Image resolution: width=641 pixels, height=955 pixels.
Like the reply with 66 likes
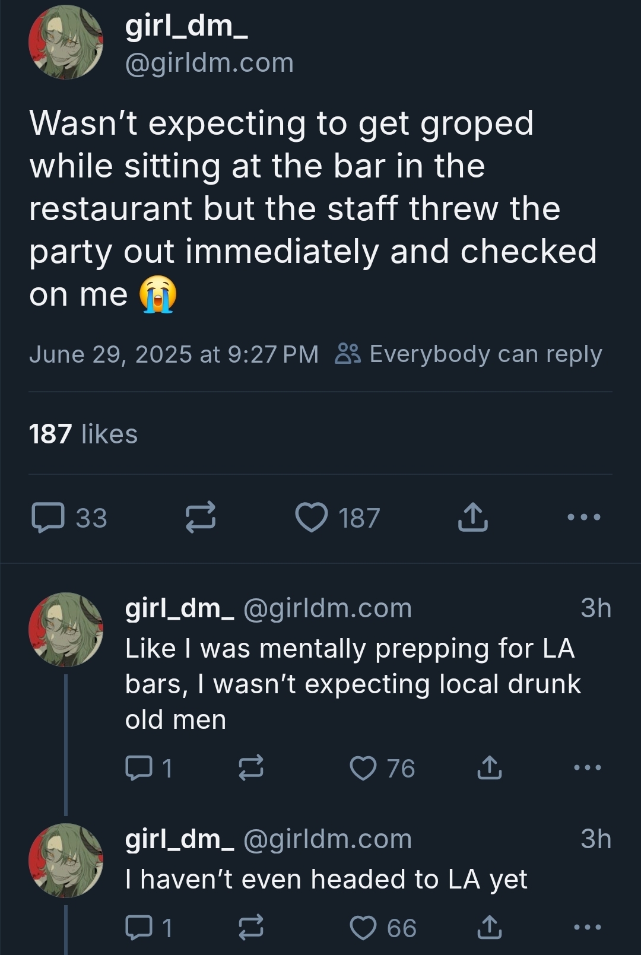tap(363, 927)
